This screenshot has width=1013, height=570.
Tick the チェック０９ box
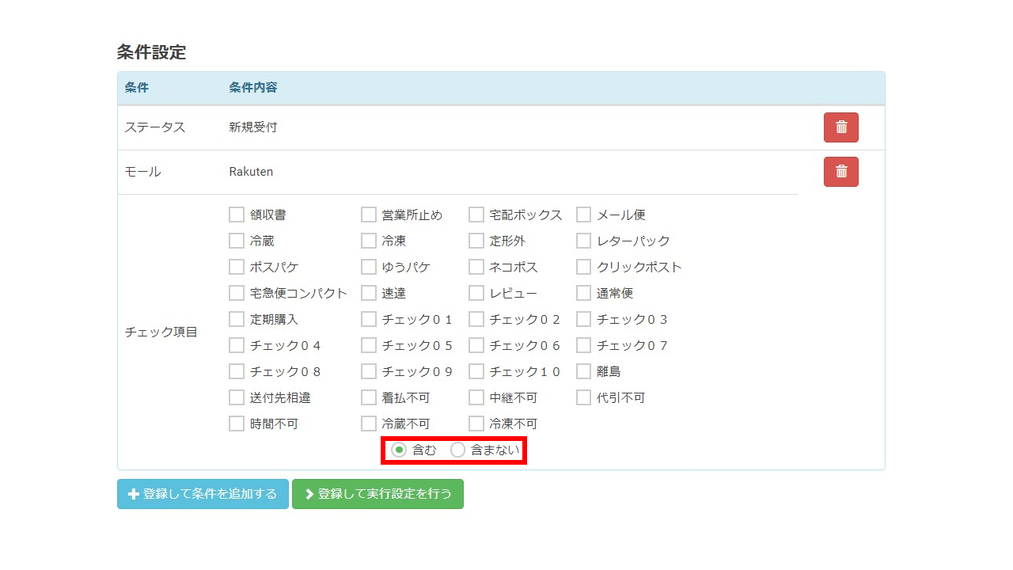click(x=369, y=371)
